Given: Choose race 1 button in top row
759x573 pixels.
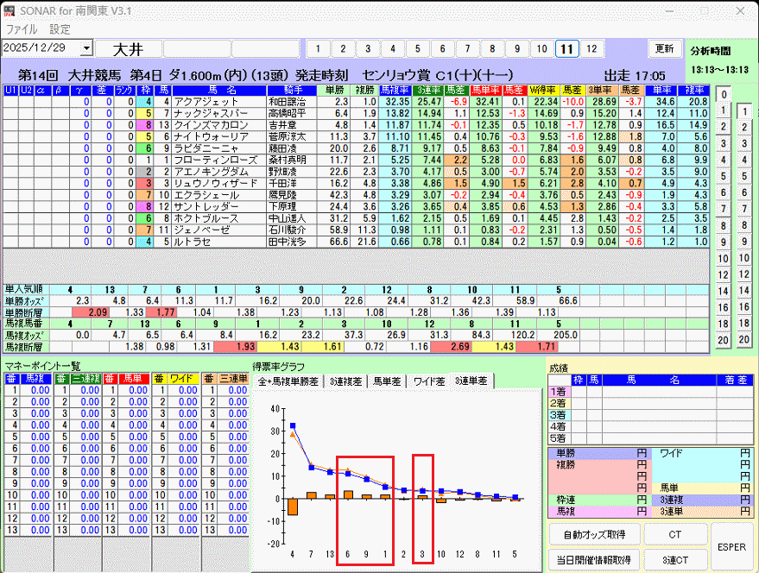Looking at the screenshot, I should tap(318, 49).
